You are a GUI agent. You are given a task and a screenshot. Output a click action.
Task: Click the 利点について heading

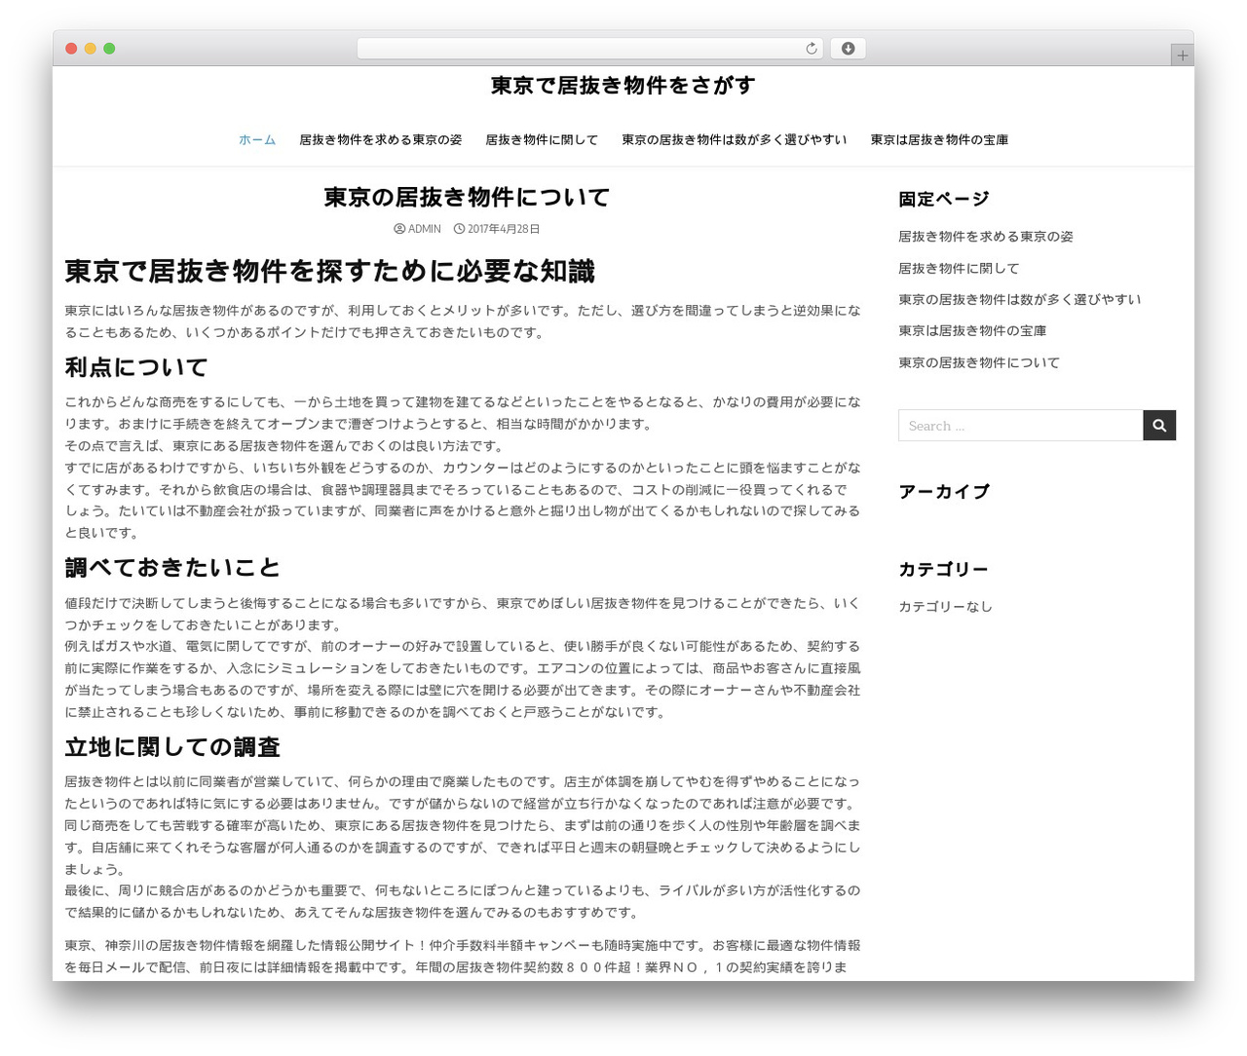[x=136, y=367]
